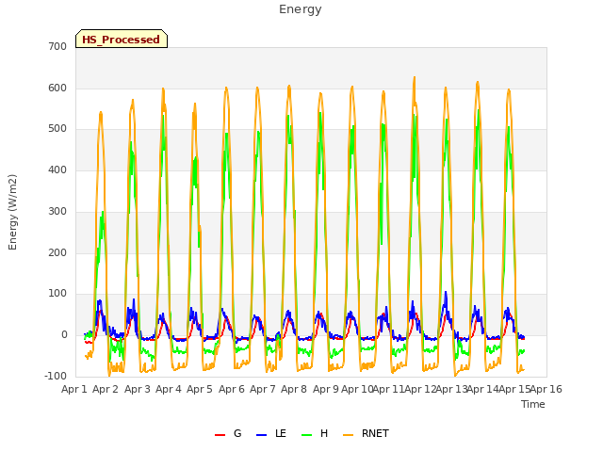Click the 700 y-axis tick label
The image size is (603, 452).
click(57, 47)
